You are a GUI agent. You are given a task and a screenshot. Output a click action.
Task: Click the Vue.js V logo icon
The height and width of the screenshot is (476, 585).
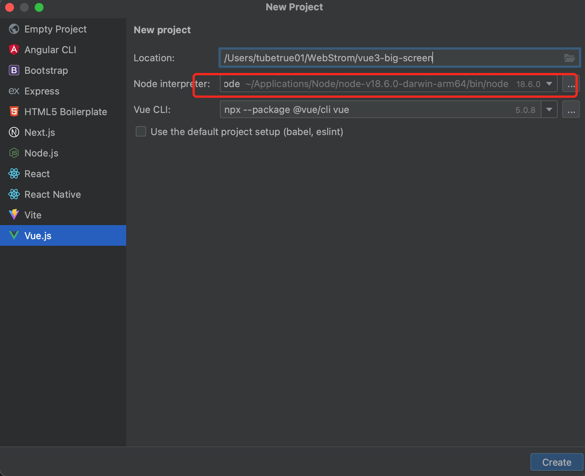click(x=14, y=235)
